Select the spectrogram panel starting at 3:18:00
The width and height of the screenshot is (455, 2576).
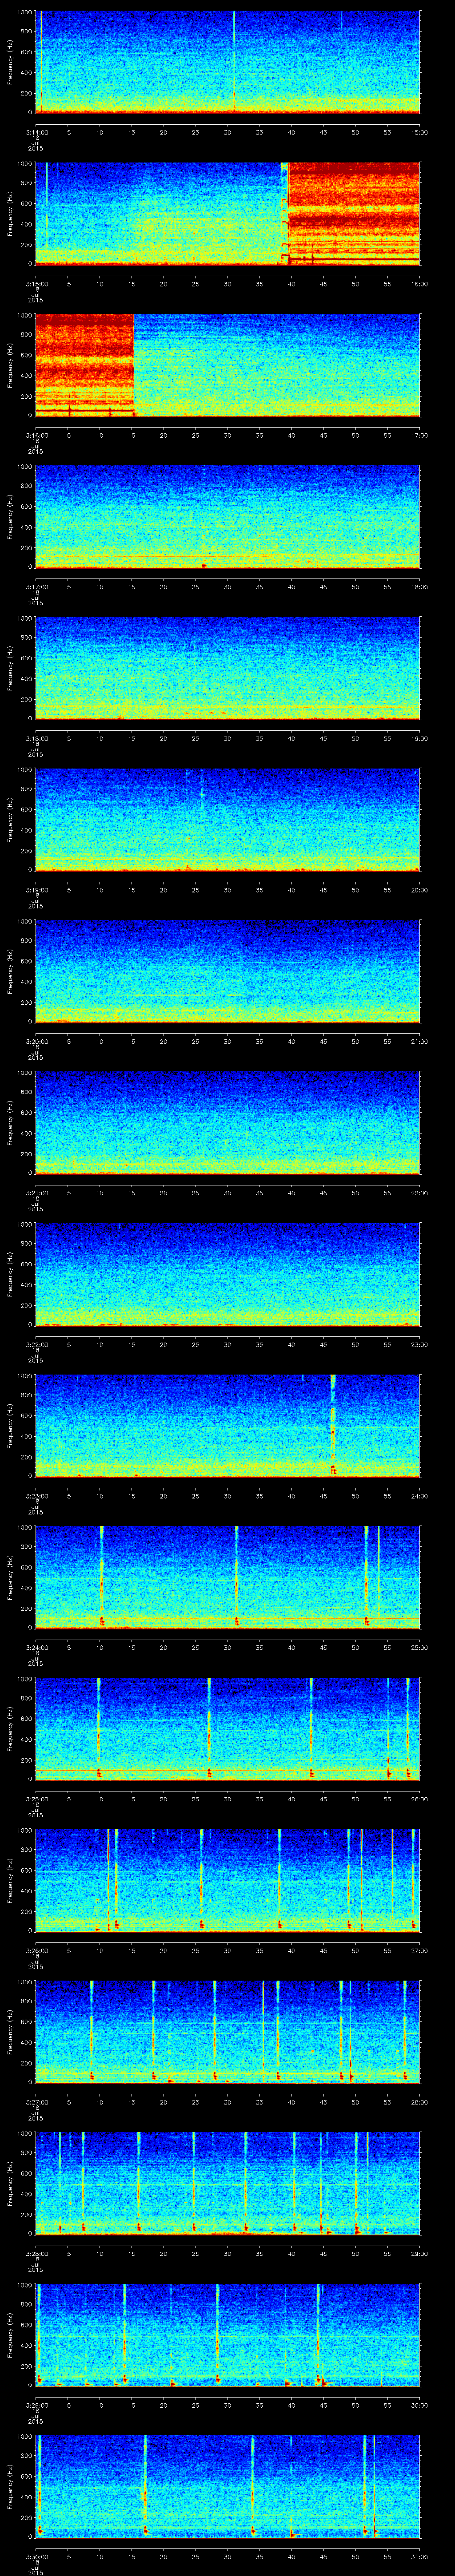pos(227,668)
